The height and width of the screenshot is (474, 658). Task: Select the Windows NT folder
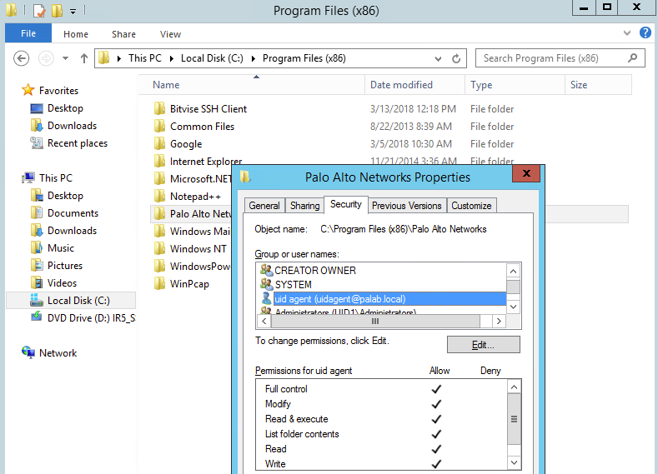point(198,249)
